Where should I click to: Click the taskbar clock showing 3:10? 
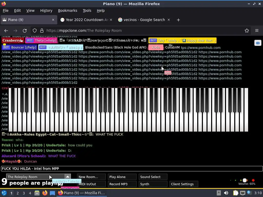pos(258,193)
